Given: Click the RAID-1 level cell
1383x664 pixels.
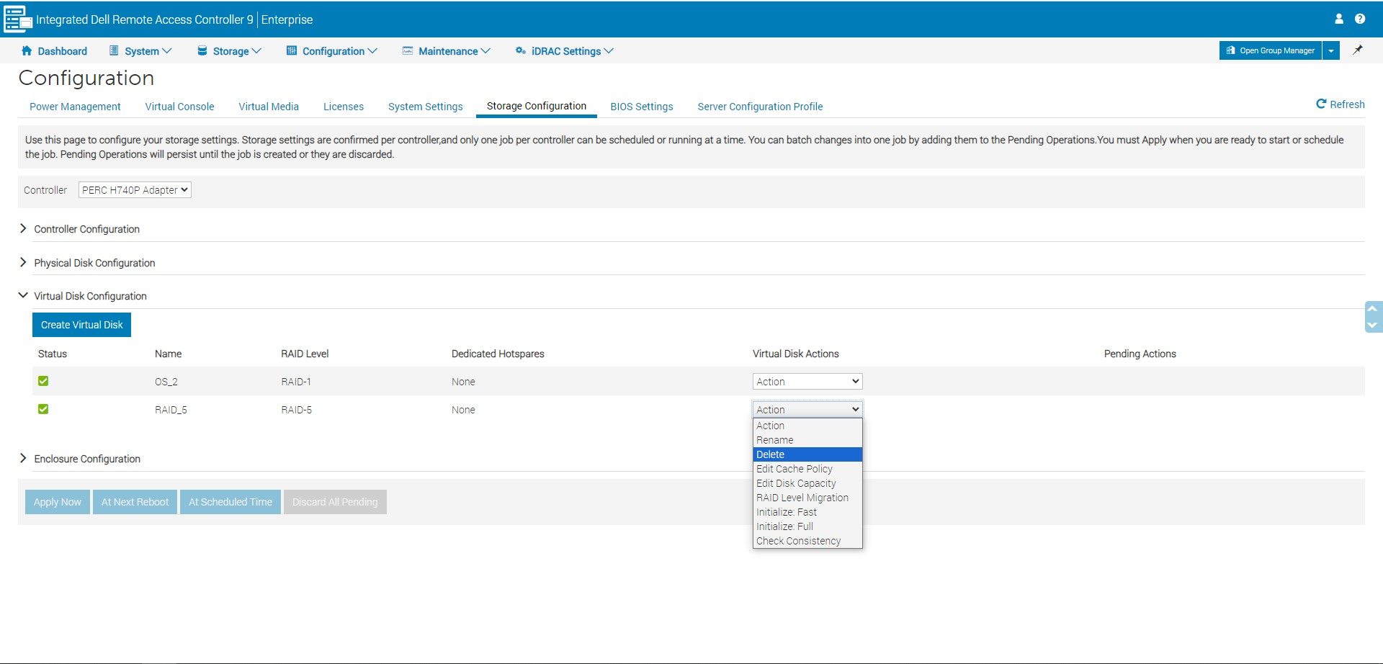Looking at the screenshot, I should click(x=296, y=382).
